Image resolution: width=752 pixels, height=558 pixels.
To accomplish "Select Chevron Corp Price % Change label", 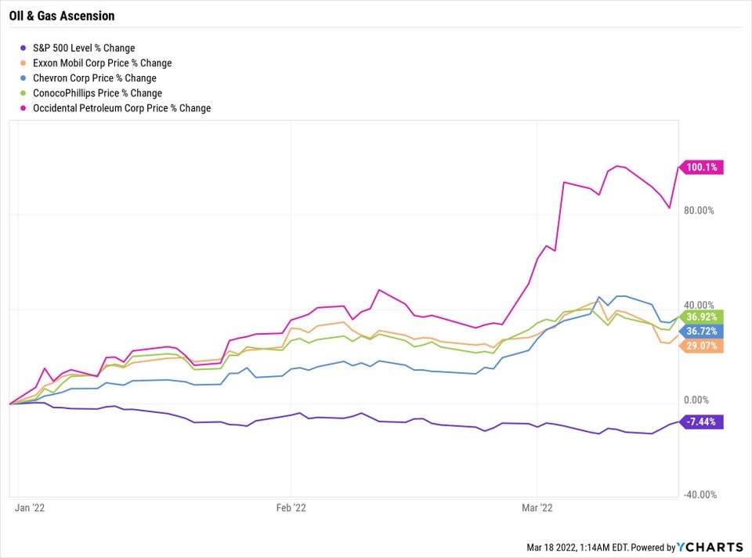I will tap(94, 78).
